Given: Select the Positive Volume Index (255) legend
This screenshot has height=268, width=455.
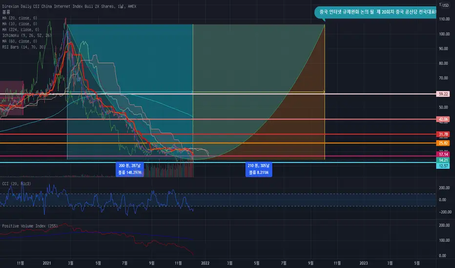Looking at the screenshot, I should (x=30, y=226).
